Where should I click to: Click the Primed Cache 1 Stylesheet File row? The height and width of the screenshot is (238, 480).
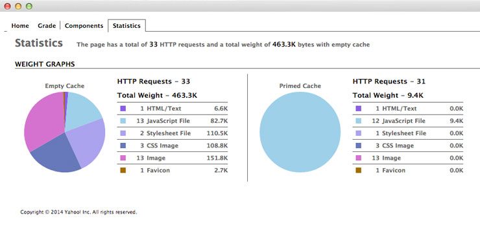click(408, 133)
